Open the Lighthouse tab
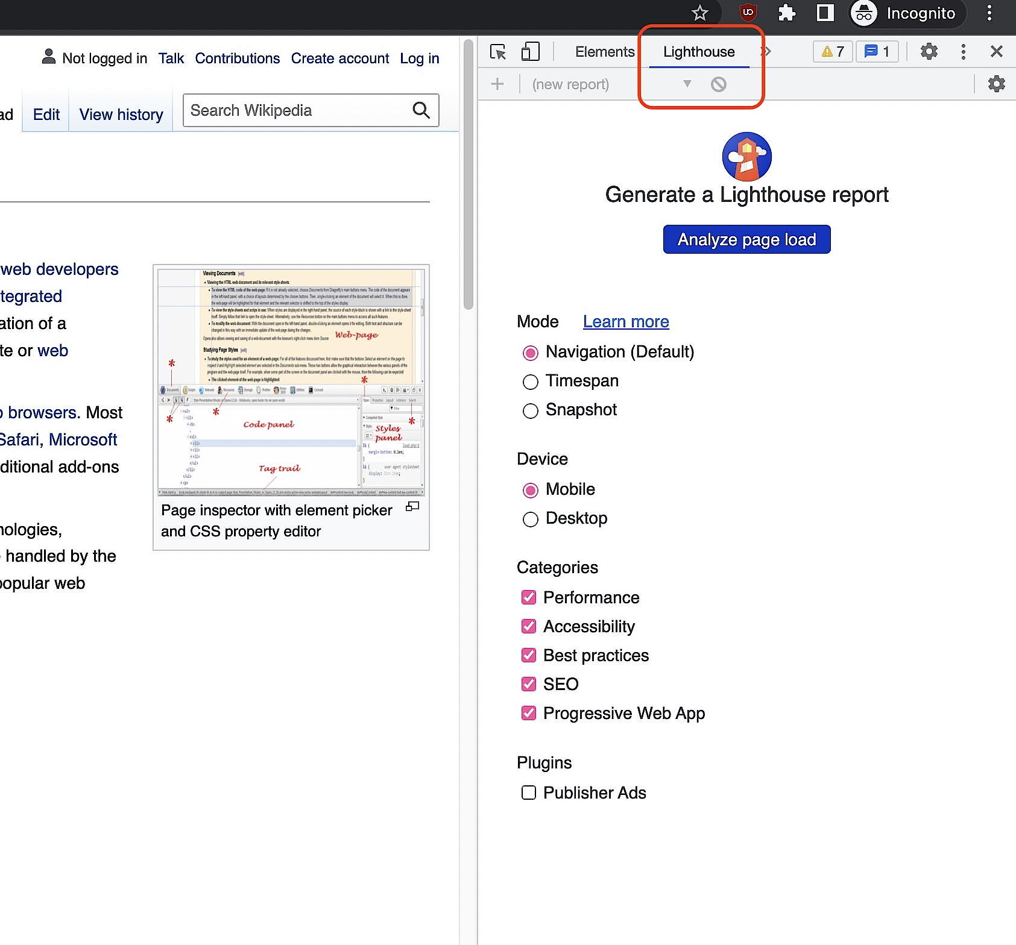Viewport: 1016px width, 945px height. point(698,52)
